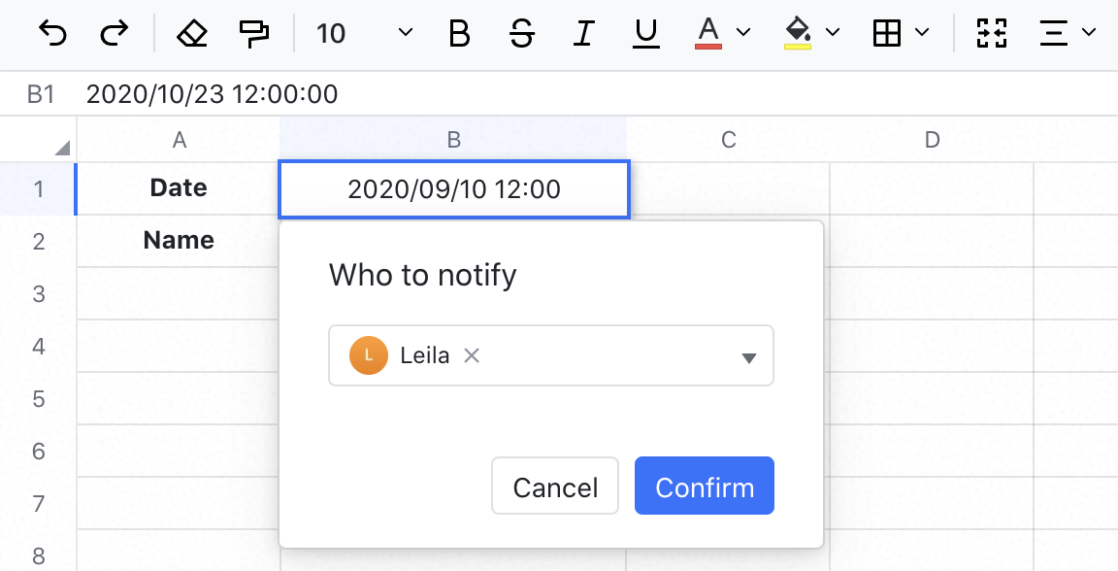Confirm the notification settings
Image resolution: width=1118 pixels, height=571 pixels.
click(x=704, y=486)
